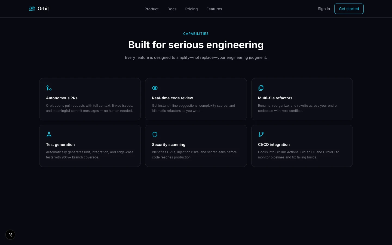The width and height of the screenshot is (392, 245).
Task: Click the 'Identifies CVEs, injection risks' description
Action: pos(194,155)
